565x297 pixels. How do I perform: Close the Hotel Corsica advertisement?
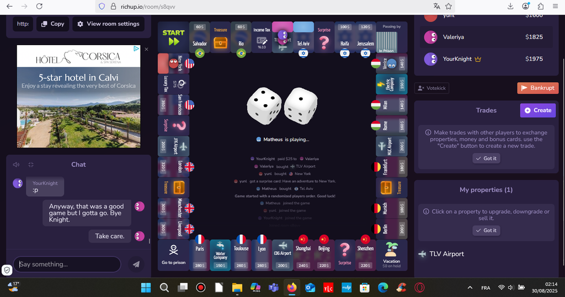[x=146, y=50]
